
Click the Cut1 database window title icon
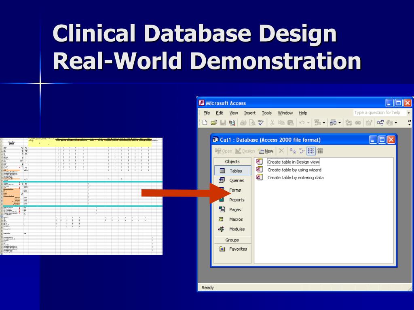pos(216,140)
